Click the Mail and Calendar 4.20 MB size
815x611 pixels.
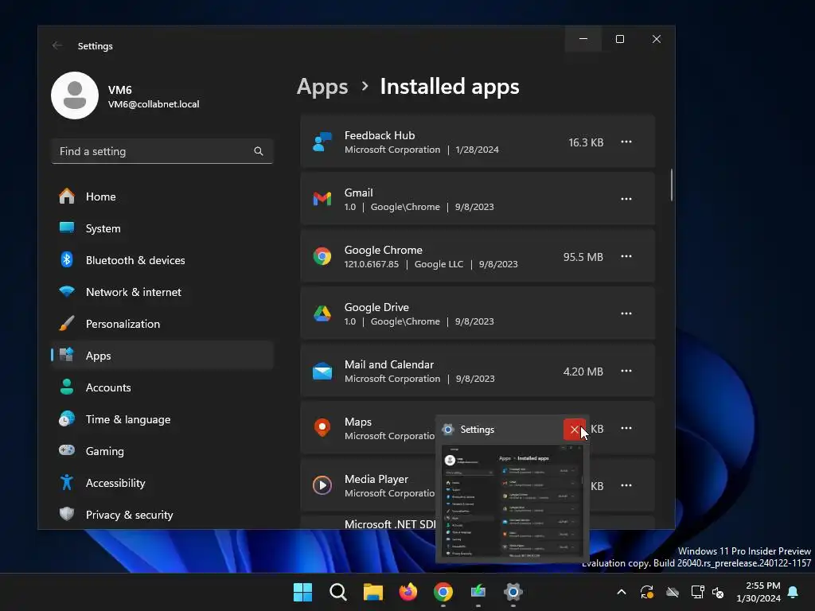[x=583, y=372]
